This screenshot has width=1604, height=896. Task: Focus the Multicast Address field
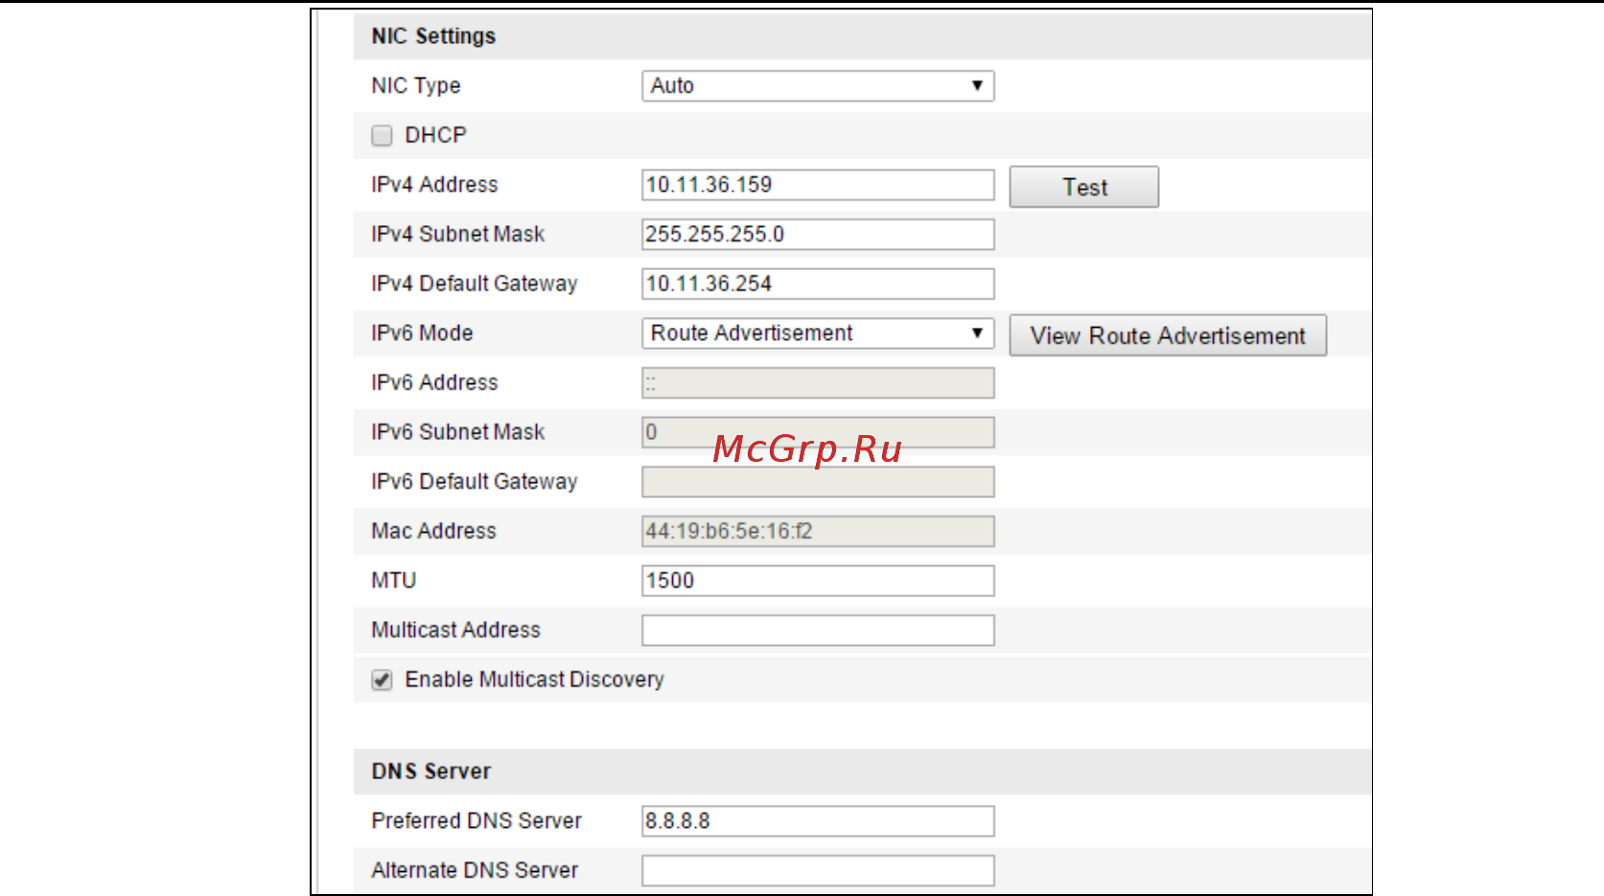(x=818, y=631)
